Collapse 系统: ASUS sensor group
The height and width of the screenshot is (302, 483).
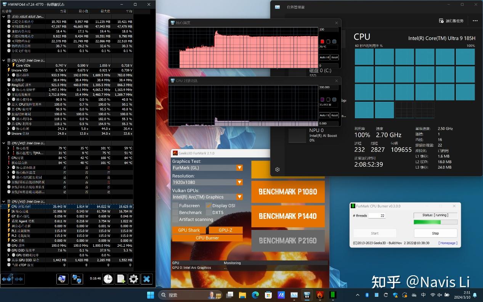[x=4, y=17]
